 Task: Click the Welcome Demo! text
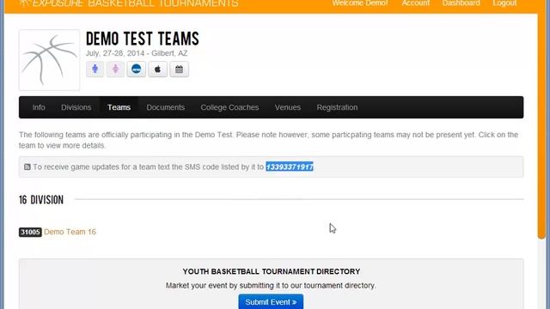(360, 3)
